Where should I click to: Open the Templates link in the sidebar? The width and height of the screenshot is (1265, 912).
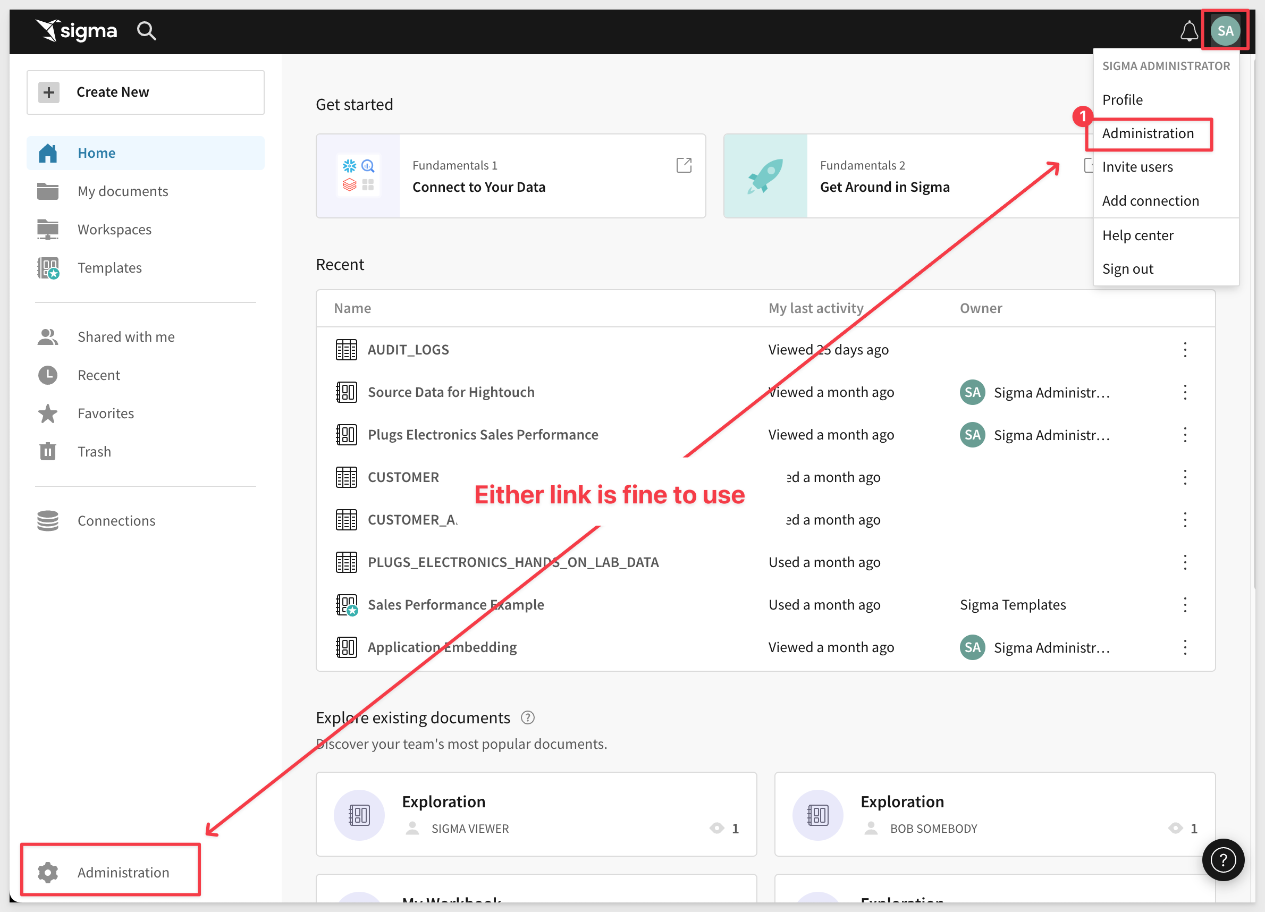tap(146, 268)
